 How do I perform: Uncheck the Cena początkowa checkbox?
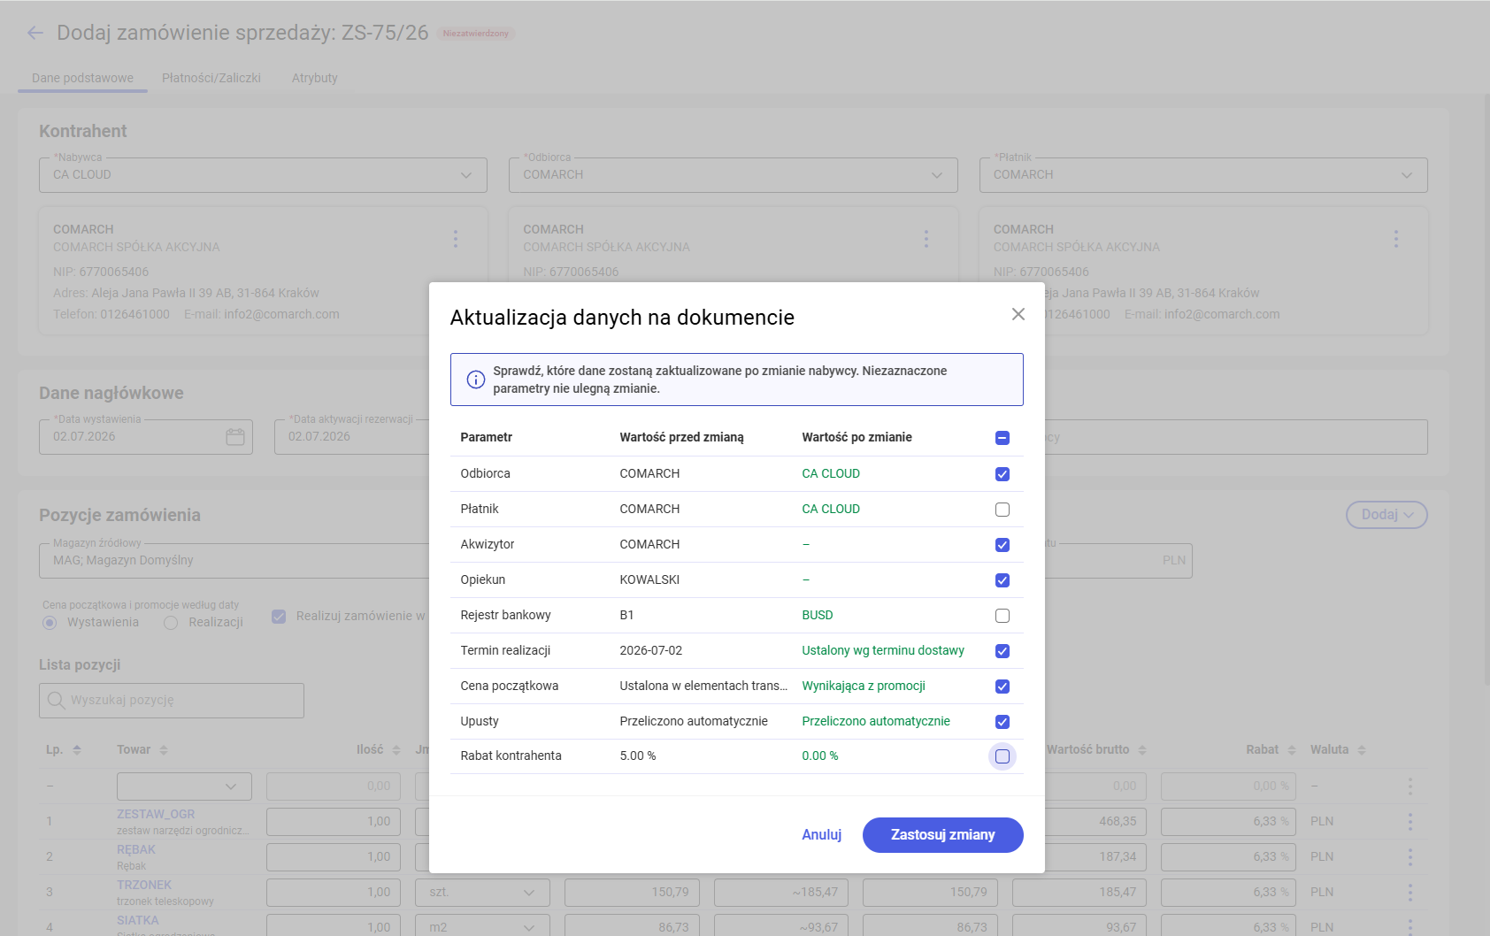point(1002,687)
